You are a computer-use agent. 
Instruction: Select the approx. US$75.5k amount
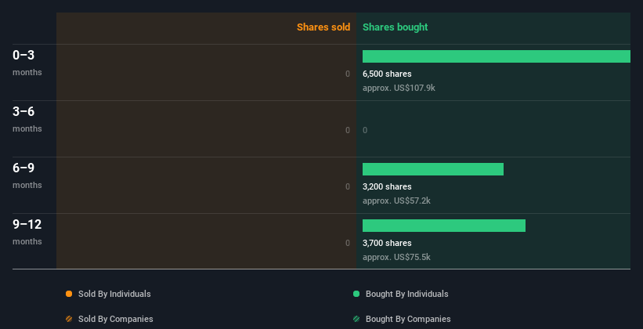[x=396, y=257]
